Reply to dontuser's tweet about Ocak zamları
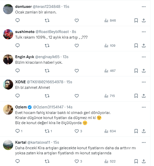Screen dimensions: 154x166 (x=17, y=20)
